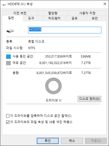Click the blue used space color swatch
109x146 pixels.
[8, 57]
